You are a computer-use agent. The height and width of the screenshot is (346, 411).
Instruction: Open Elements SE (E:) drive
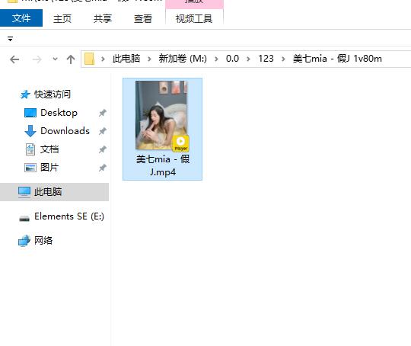pyautogui.click(x=69, y=216)
